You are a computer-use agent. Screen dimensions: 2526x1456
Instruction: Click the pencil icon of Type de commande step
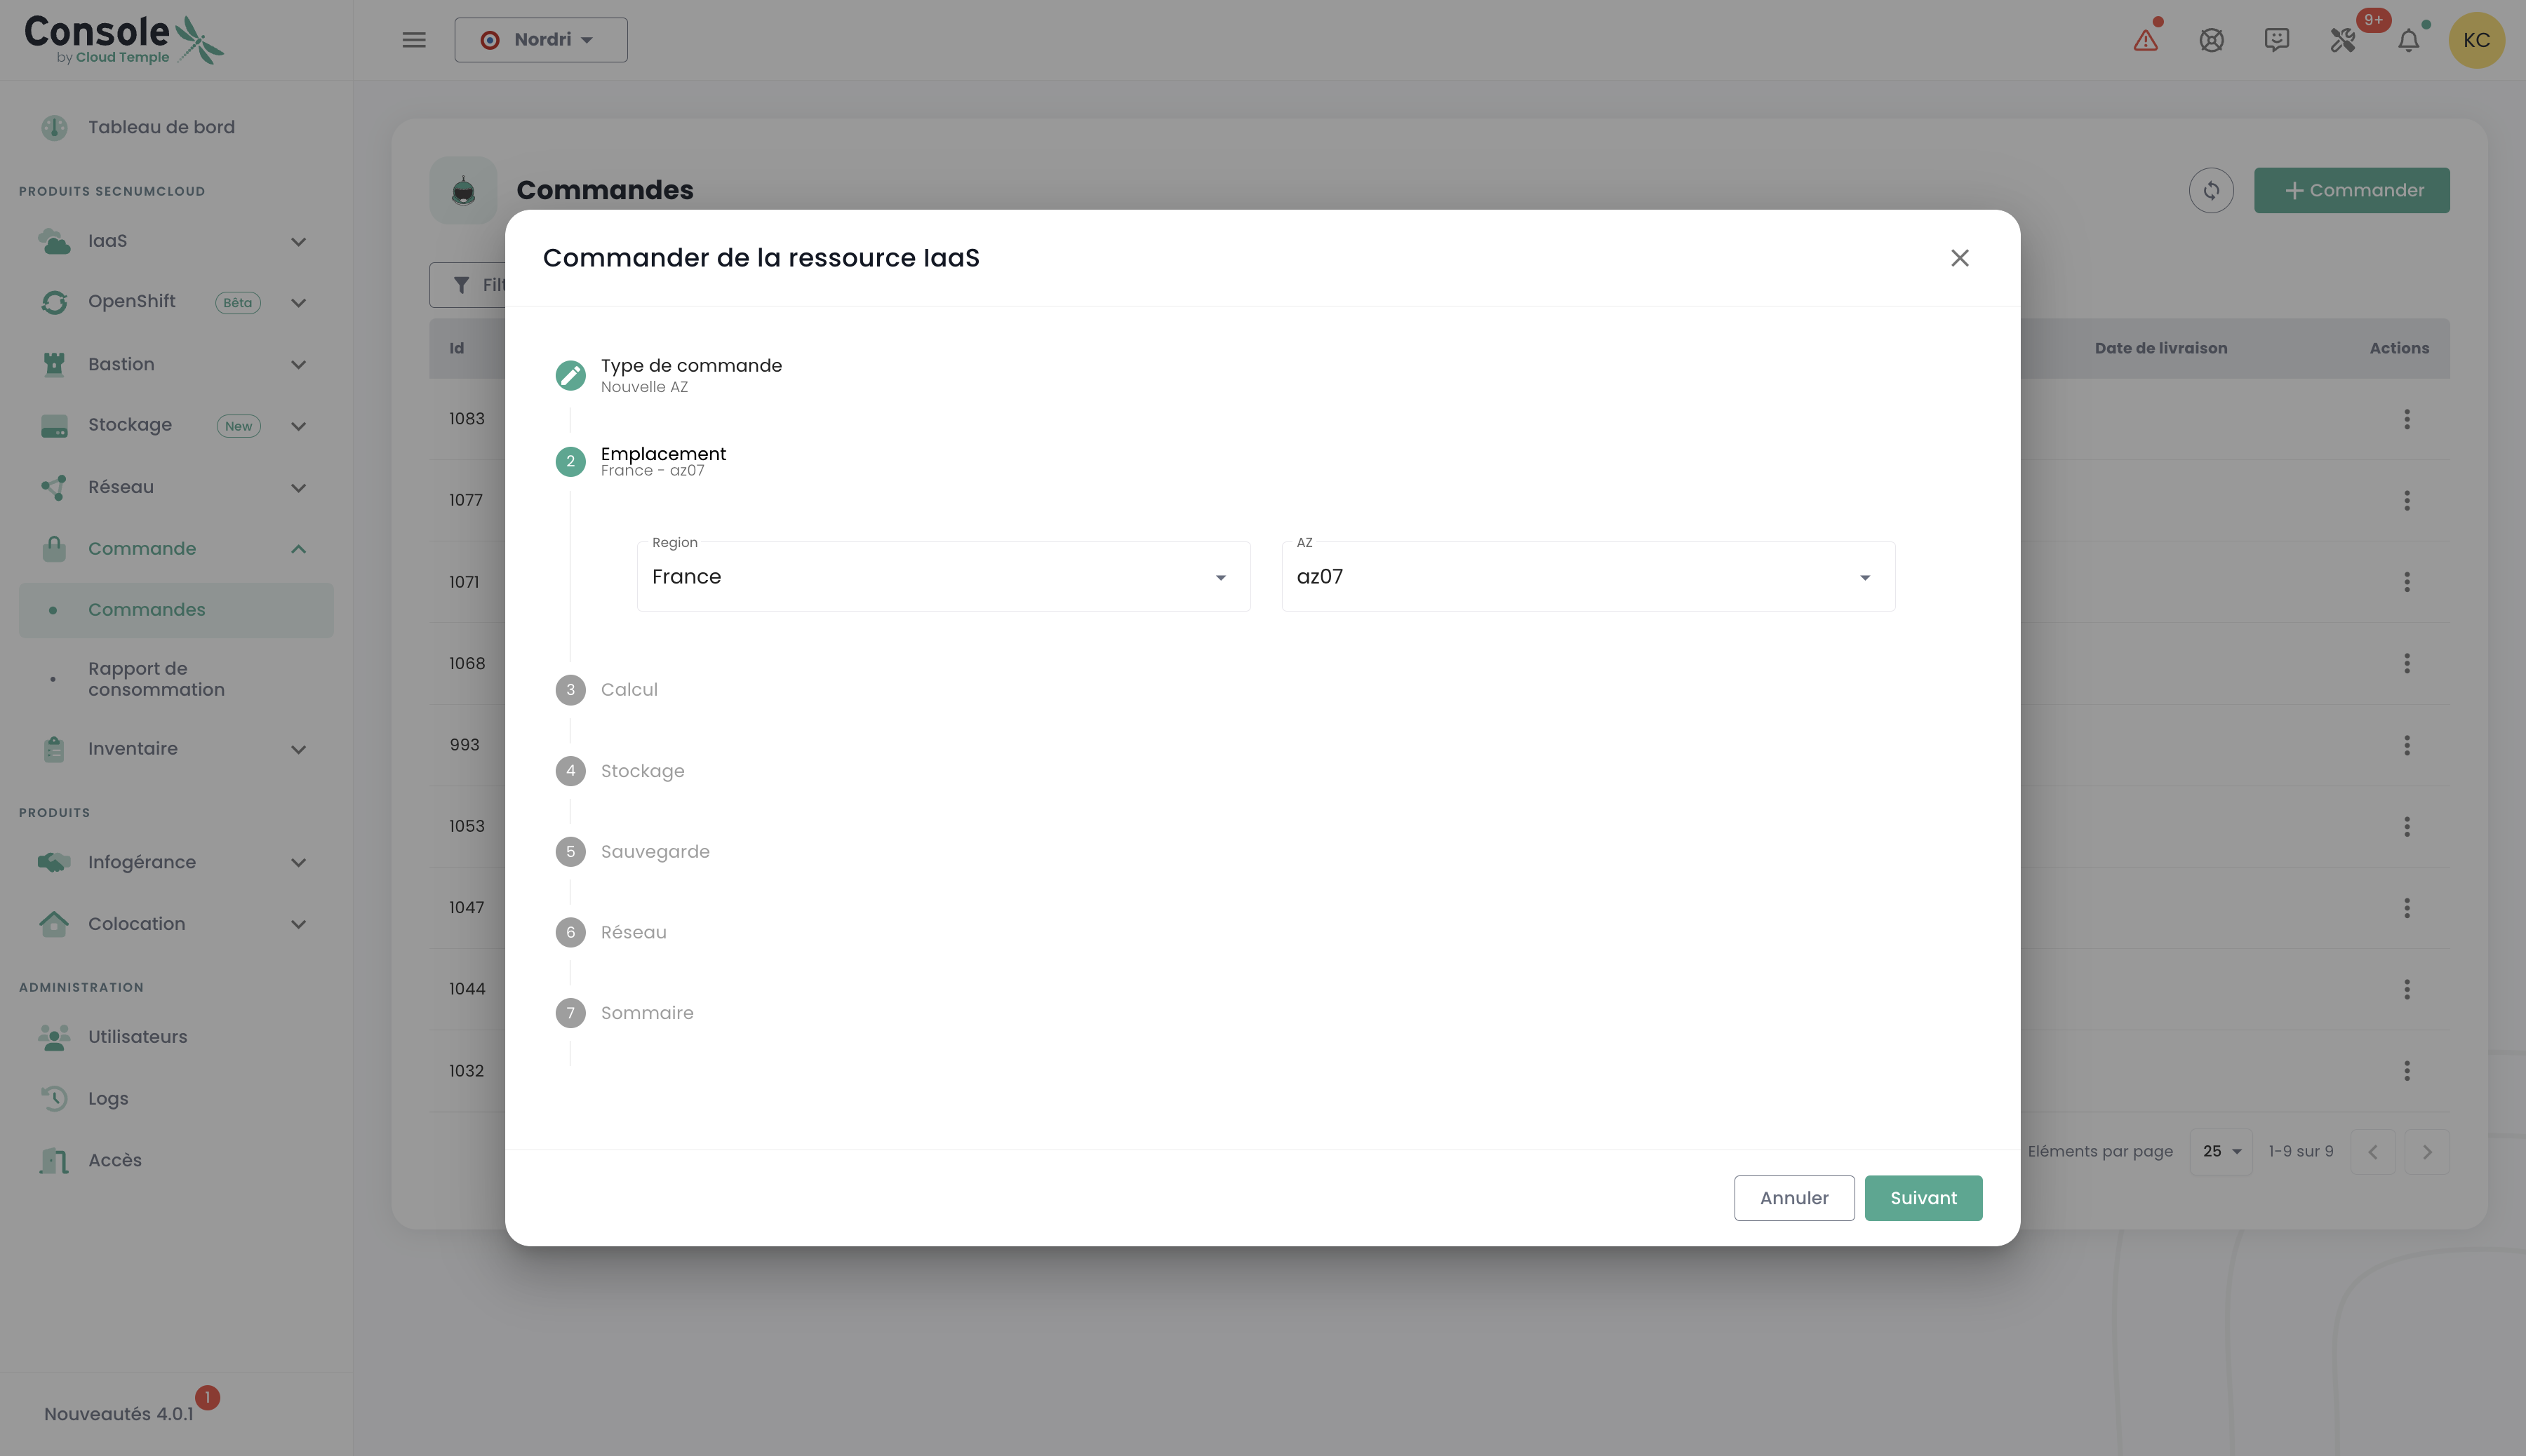click(x=570, y=375)
